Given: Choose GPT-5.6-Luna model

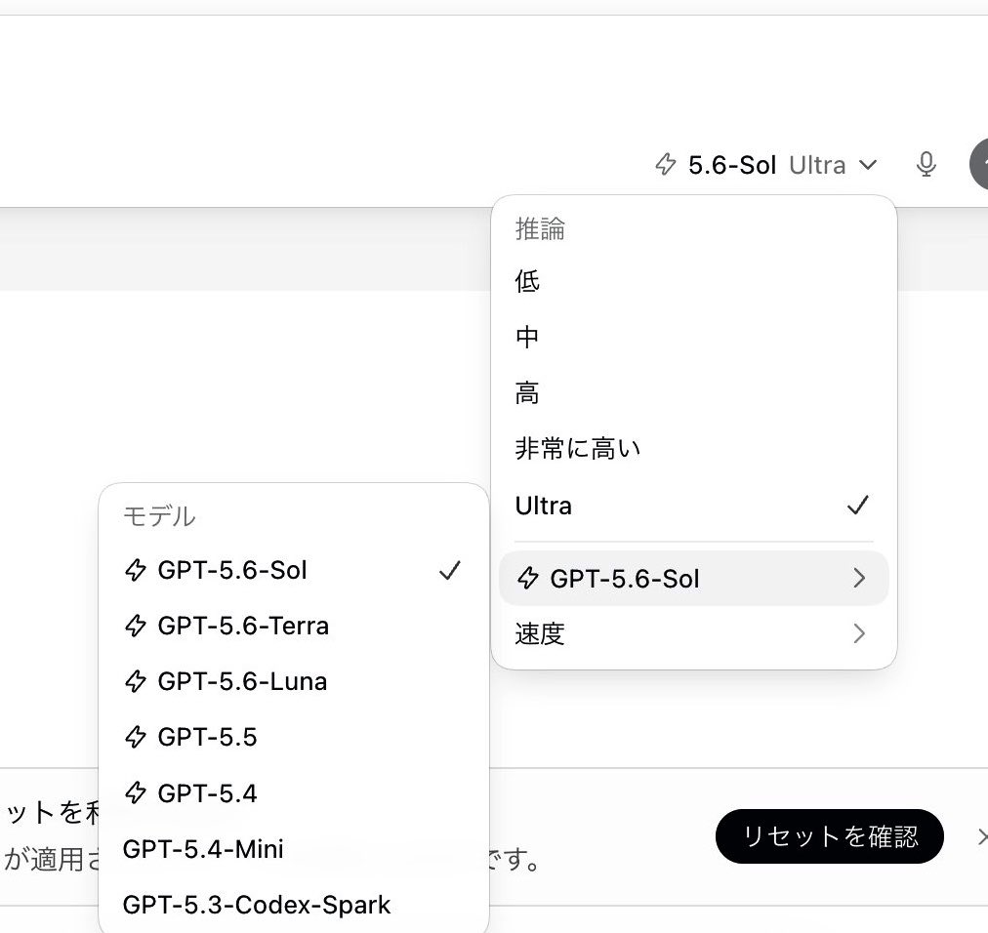Looking at the screenshot, I should [294, 681].
